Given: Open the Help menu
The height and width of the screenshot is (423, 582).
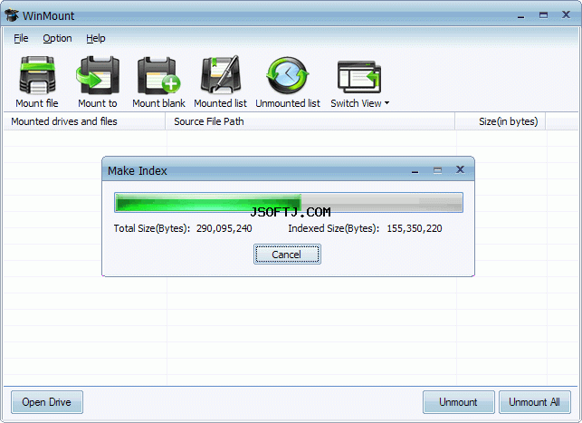Looking at the screenshot, I should coord(96,38).
